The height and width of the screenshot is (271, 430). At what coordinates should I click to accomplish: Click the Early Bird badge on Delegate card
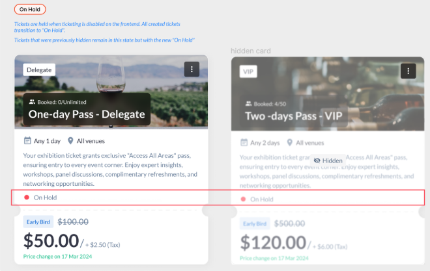[38, 222]
